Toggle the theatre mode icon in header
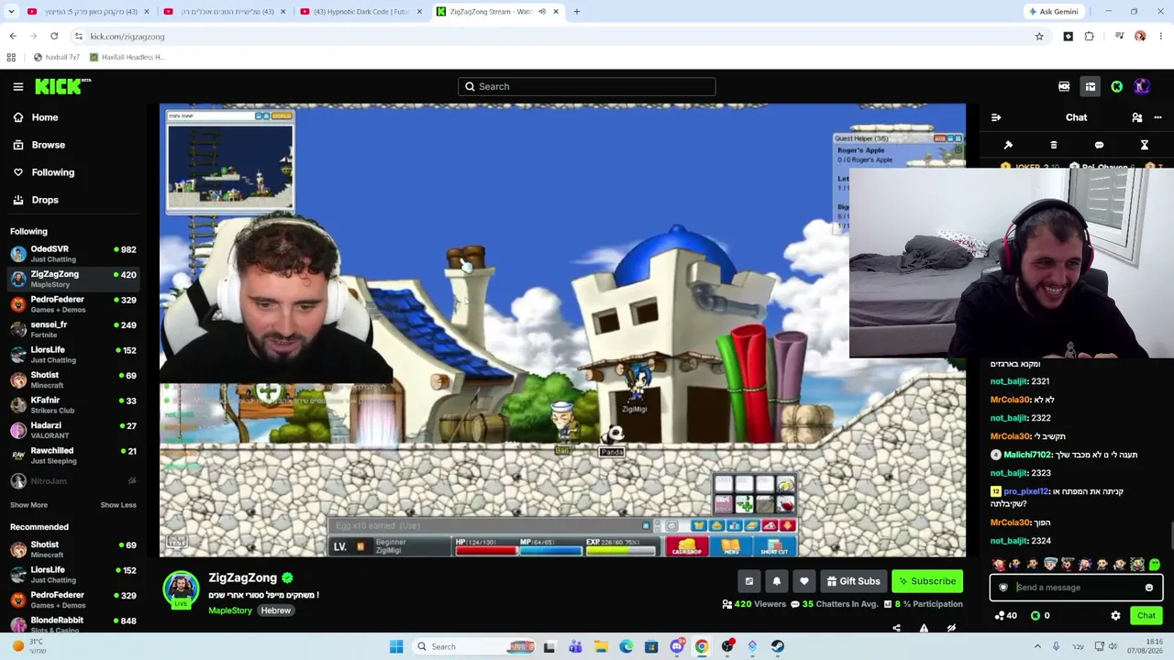1174x660 pixels. click(x=1064, y=87)
